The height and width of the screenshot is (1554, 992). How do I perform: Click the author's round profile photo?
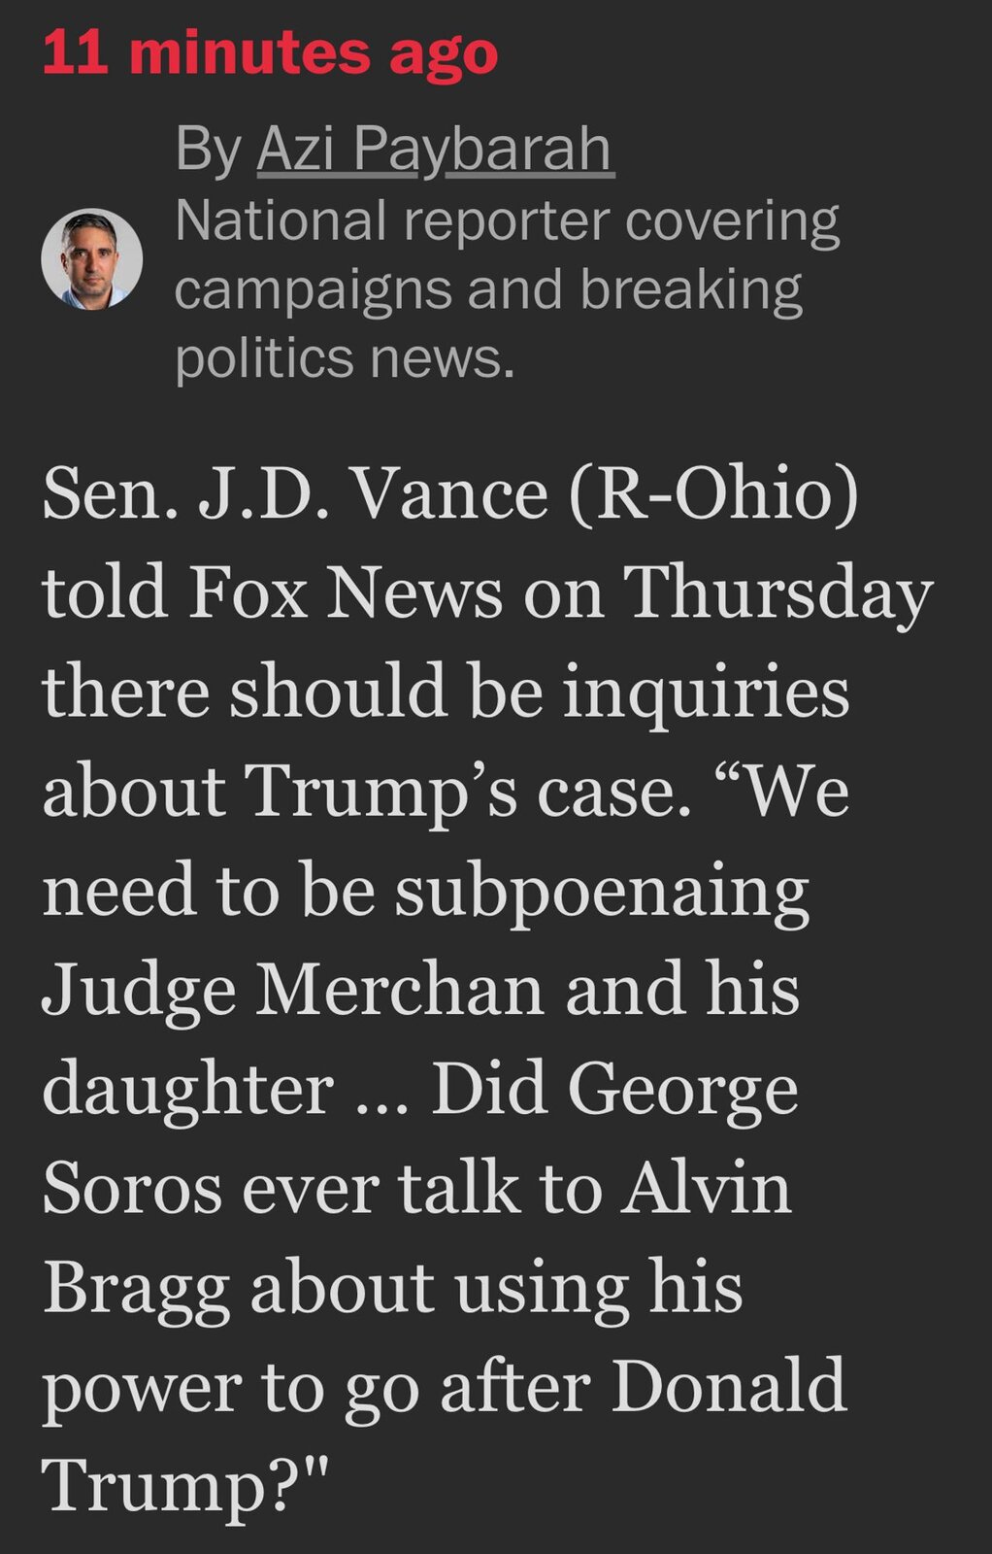tap(92, 258)
